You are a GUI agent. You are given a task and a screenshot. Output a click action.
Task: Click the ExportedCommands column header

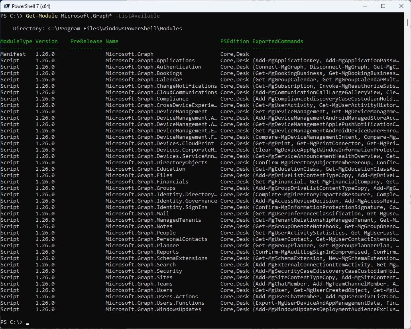277,41
